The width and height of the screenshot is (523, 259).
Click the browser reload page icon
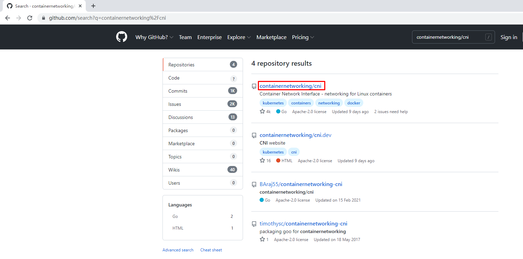30,18
